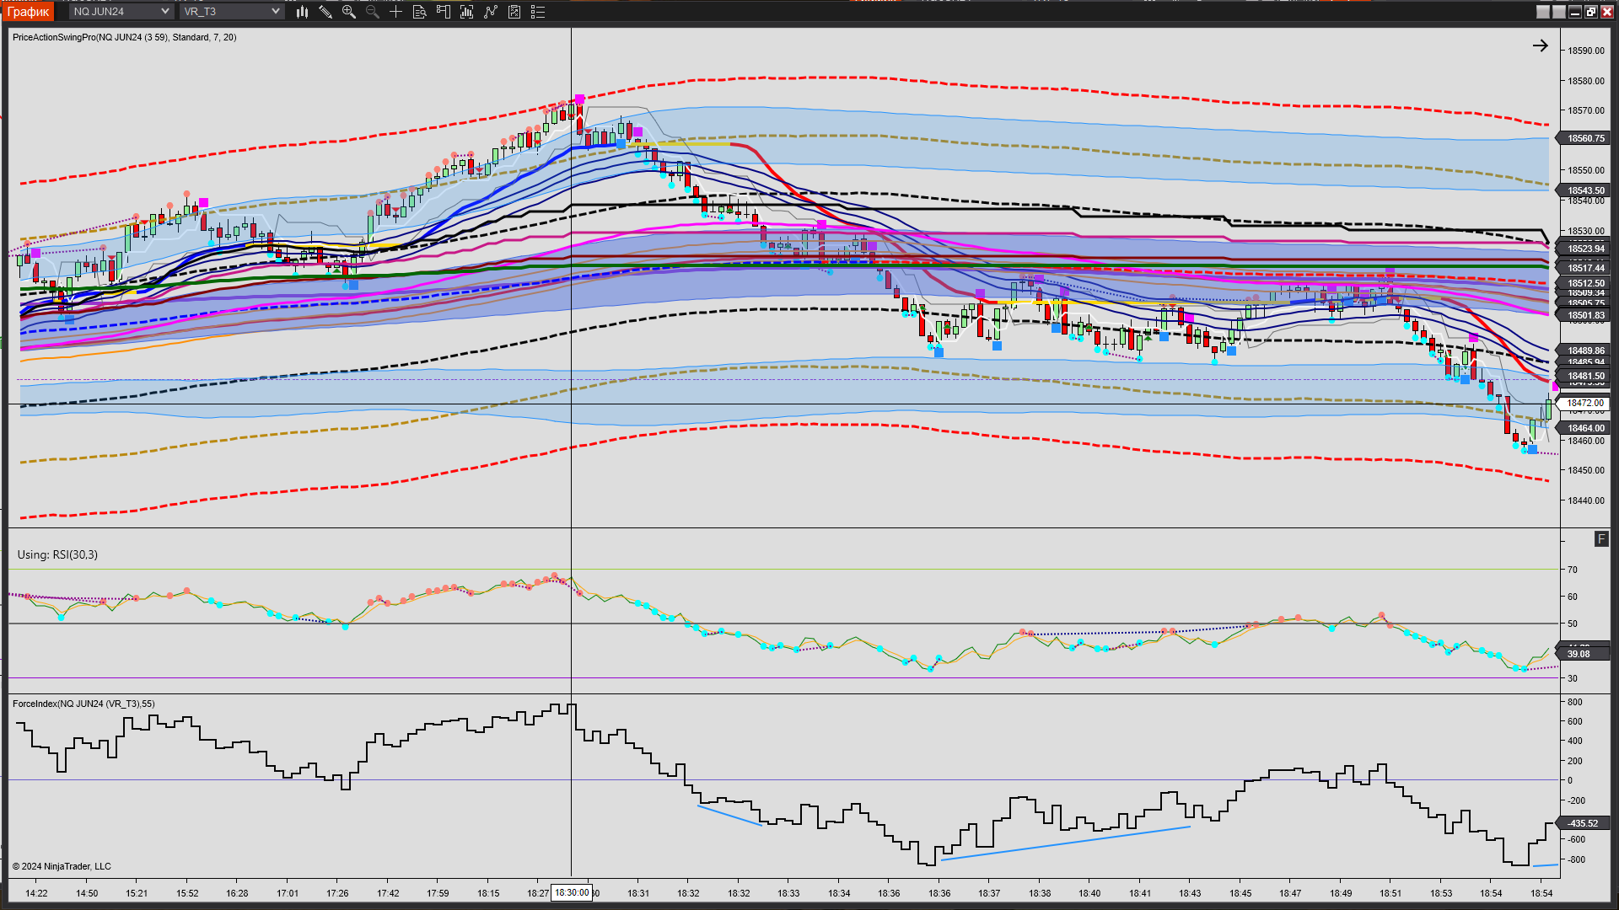
Task: Open the NQ JUN24 instrument dropdown
Action: (121, 11)
